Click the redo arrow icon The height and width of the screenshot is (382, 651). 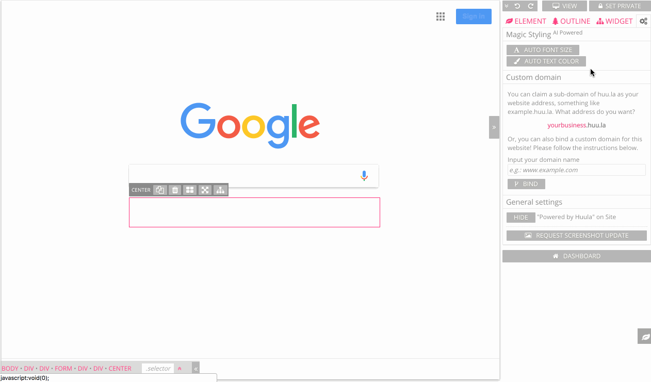[530, 6]
